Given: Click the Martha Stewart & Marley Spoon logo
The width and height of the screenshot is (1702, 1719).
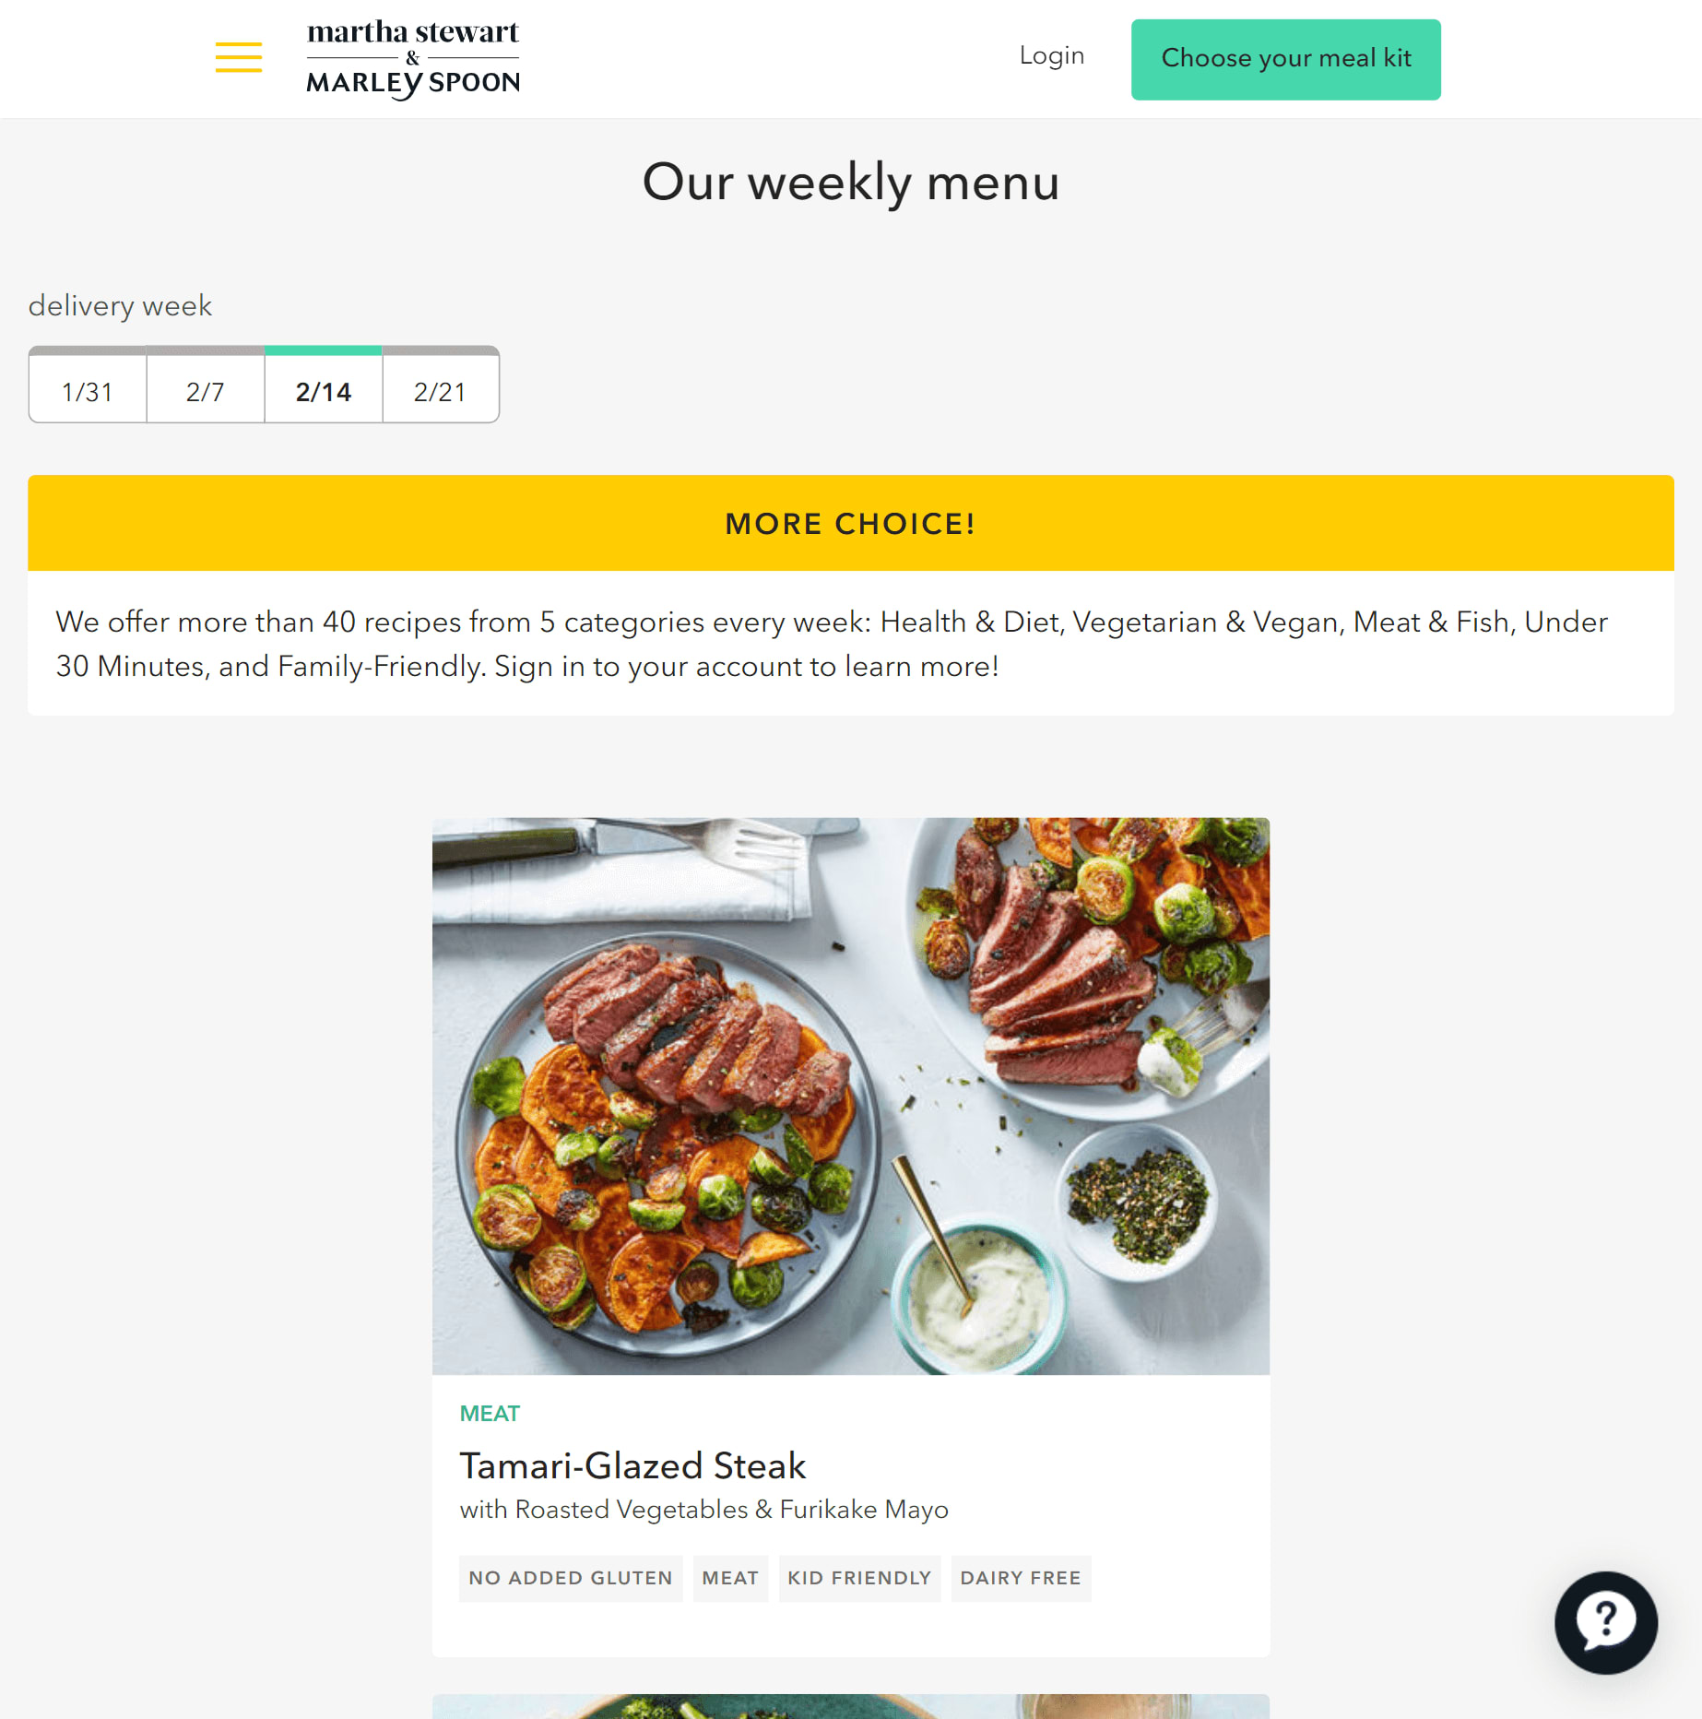Looking at the screenshot, I should tap(413, 59).
